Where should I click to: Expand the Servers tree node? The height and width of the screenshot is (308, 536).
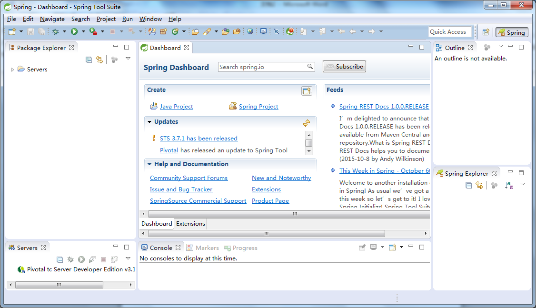click(x=13, y=70)
